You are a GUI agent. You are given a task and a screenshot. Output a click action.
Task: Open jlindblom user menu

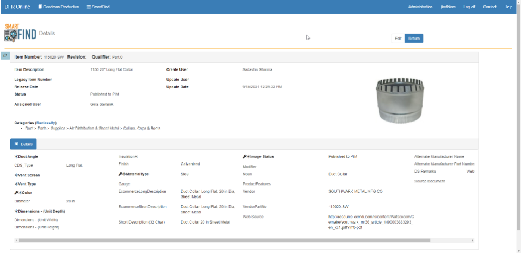(448, 7)
